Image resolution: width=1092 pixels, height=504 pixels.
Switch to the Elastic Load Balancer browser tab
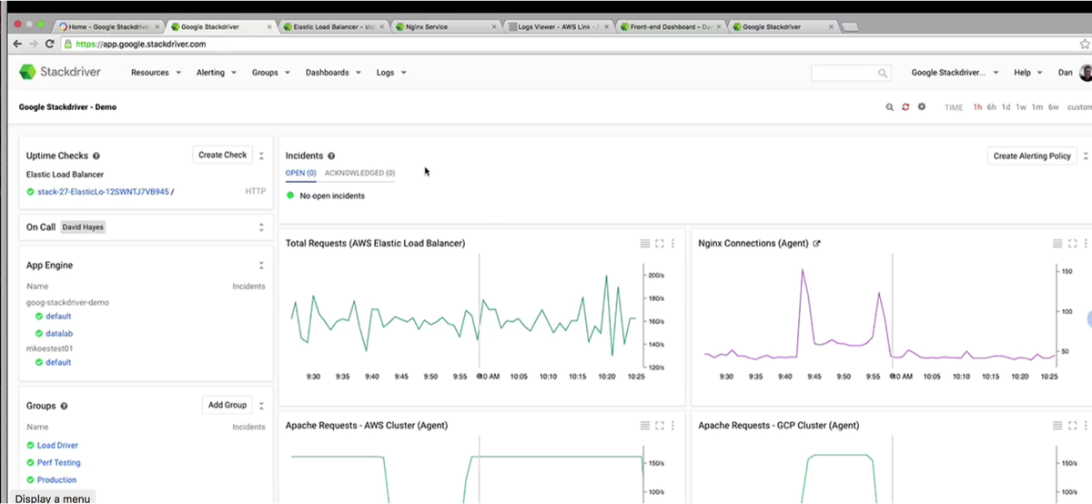(x=334, y=27)
